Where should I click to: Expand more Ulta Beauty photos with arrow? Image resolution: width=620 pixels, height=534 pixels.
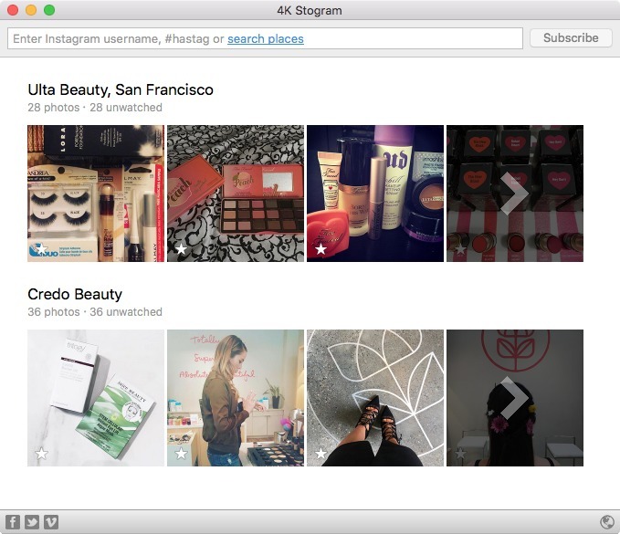(514, 194)
